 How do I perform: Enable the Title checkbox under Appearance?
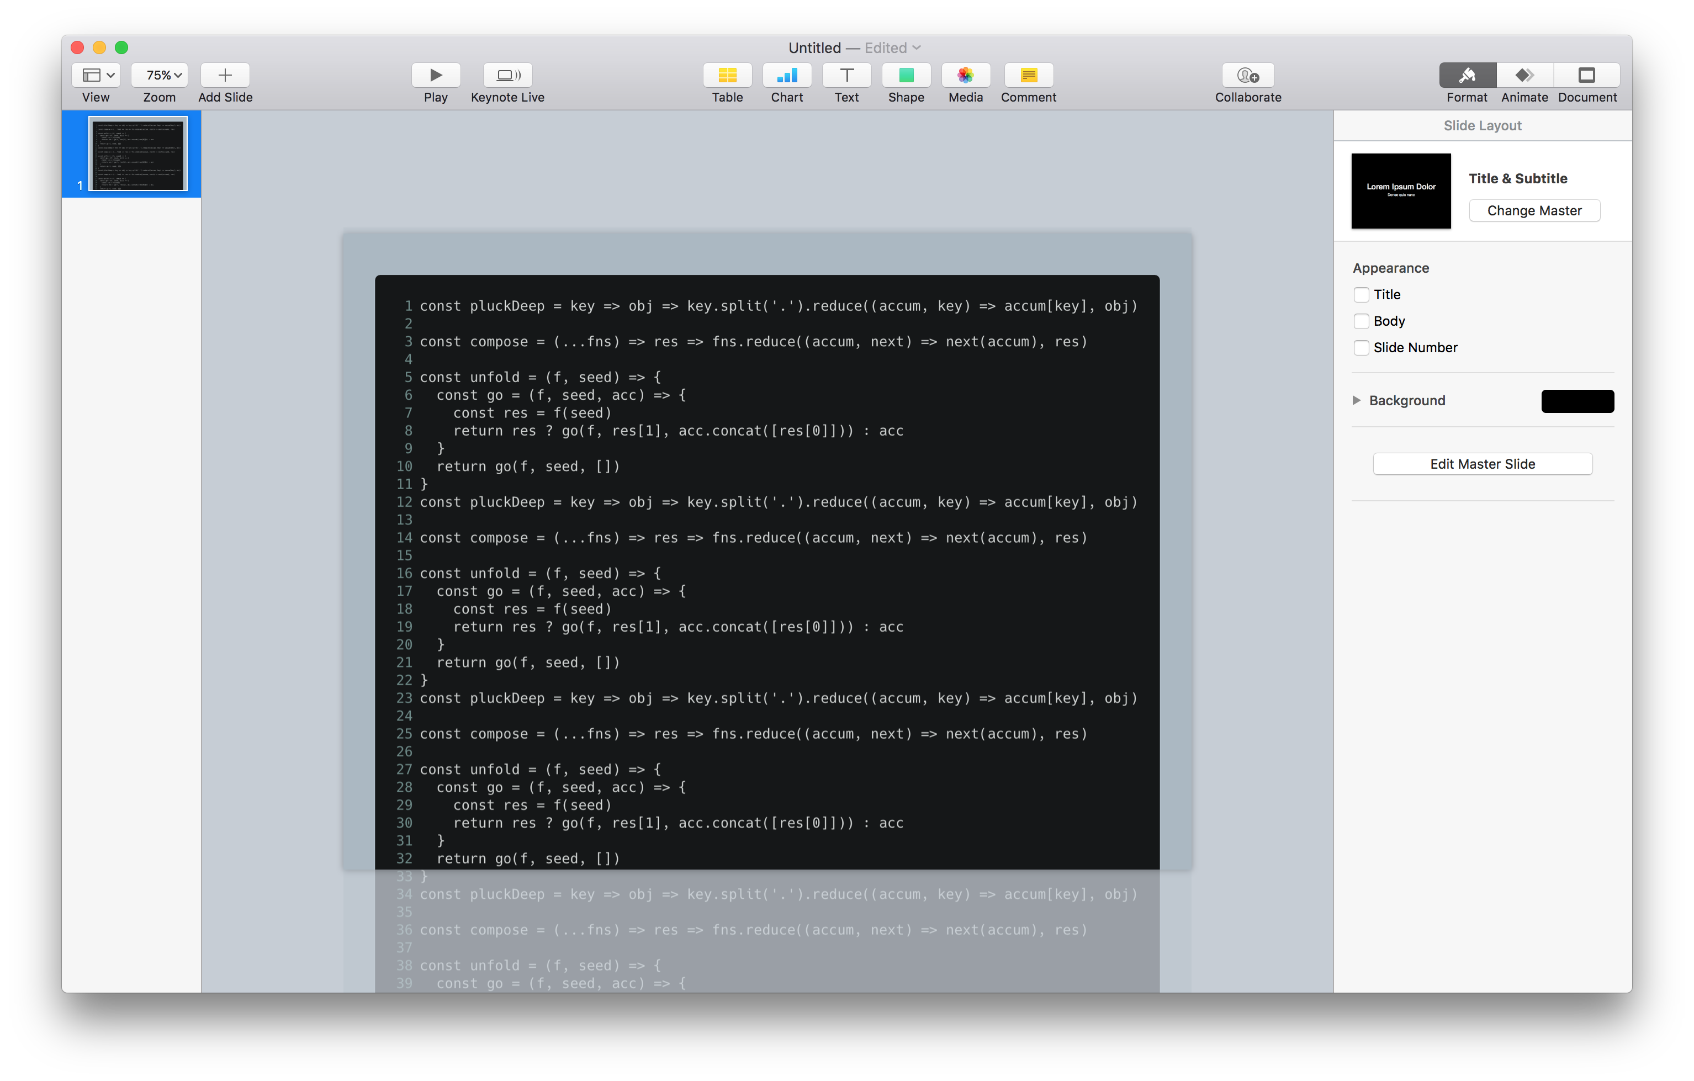point(1361,295)
